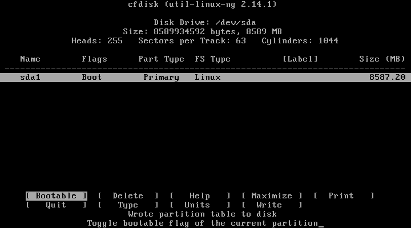
Task: Click the Size: 8589934592 bytes line
Action: [202, 32]
